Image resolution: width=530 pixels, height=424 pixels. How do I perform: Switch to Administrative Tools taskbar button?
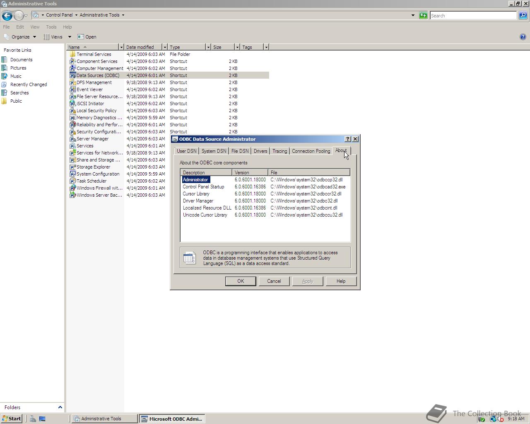click(x=104, y=419)
